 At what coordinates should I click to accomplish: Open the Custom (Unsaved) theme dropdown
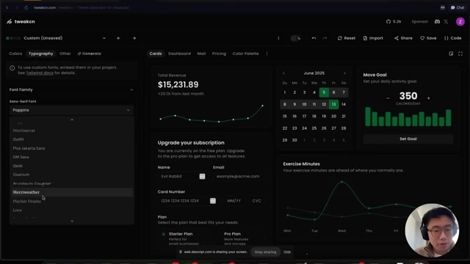click(56, 38)
